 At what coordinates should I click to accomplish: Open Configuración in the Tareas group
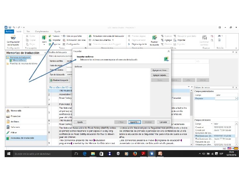point(71,44)
